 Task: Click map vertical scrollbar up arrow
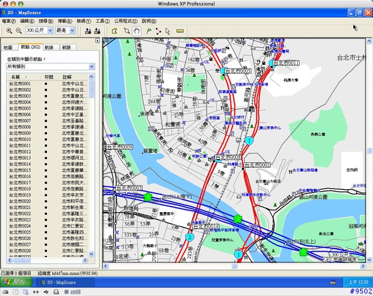[x=369, y=41]
